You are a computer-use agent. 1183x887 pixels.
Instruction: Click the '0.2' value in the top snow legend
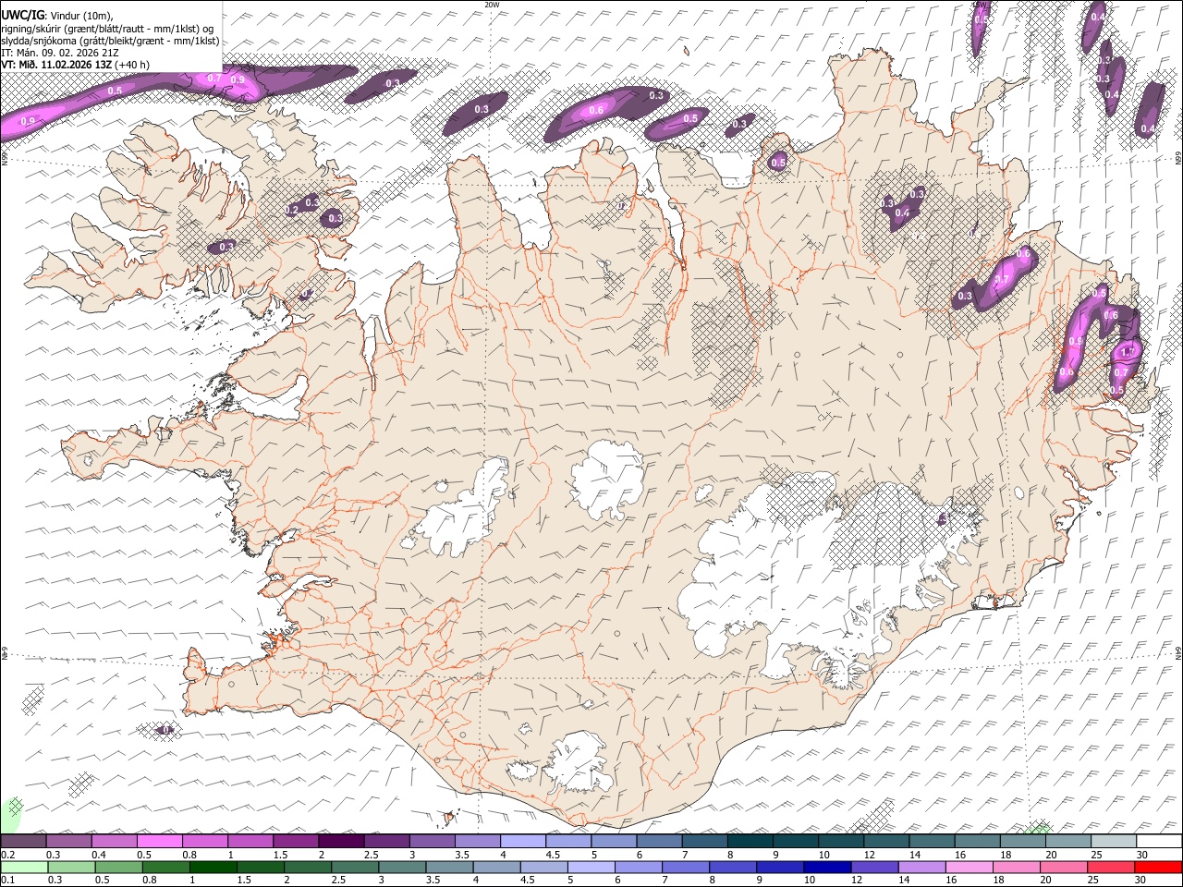pyautogui.click(x=7, y=855)
